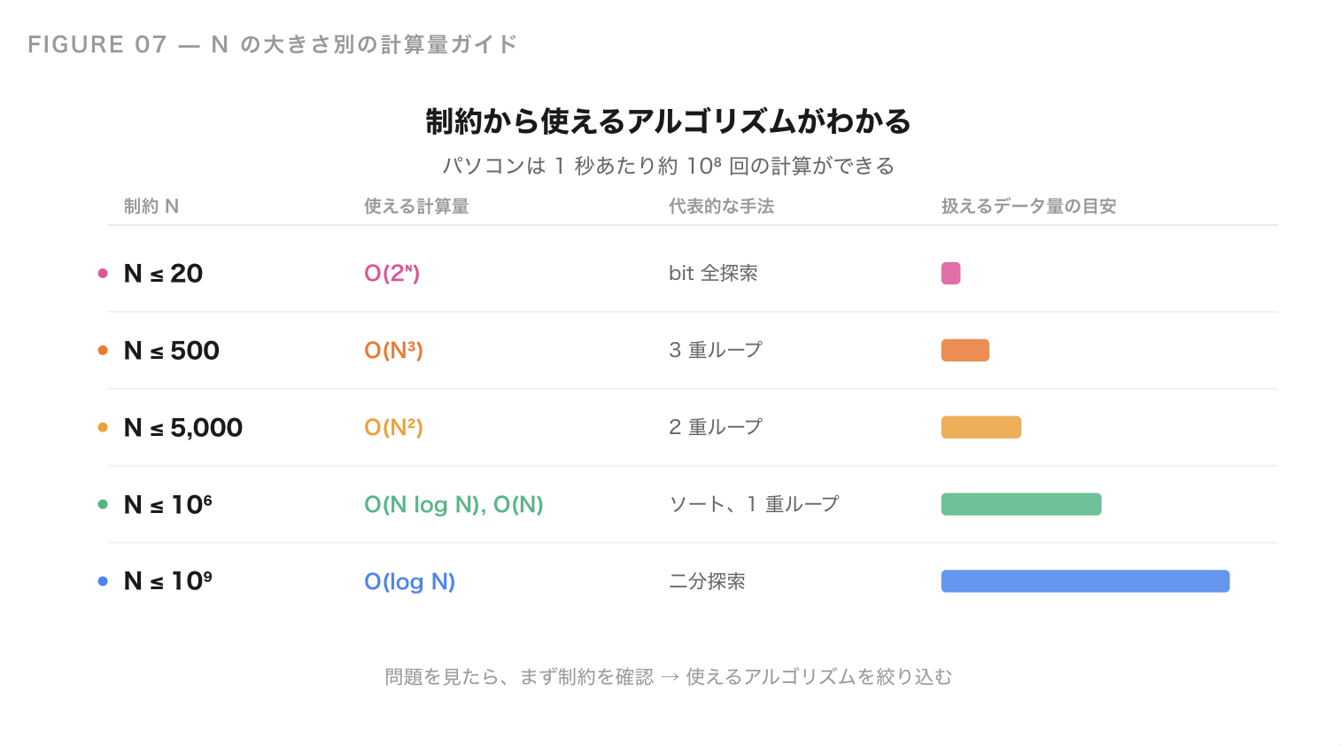The width and height of the screenshot is (1341, 746).
Task: Click the 使える計算量 column header
Action: (x=416, y=206)
